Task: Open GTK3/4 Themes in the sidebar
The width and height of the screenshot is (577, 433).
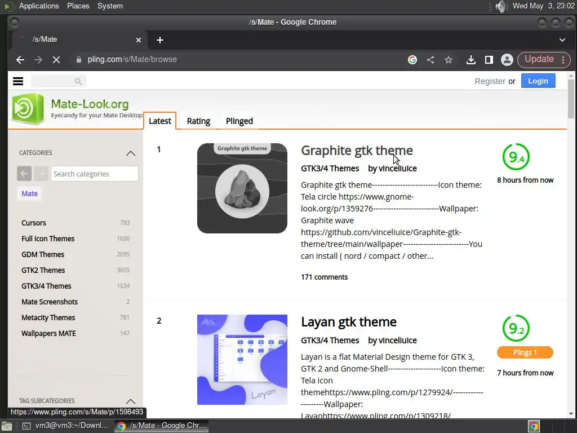Action: tap(46, 286)
